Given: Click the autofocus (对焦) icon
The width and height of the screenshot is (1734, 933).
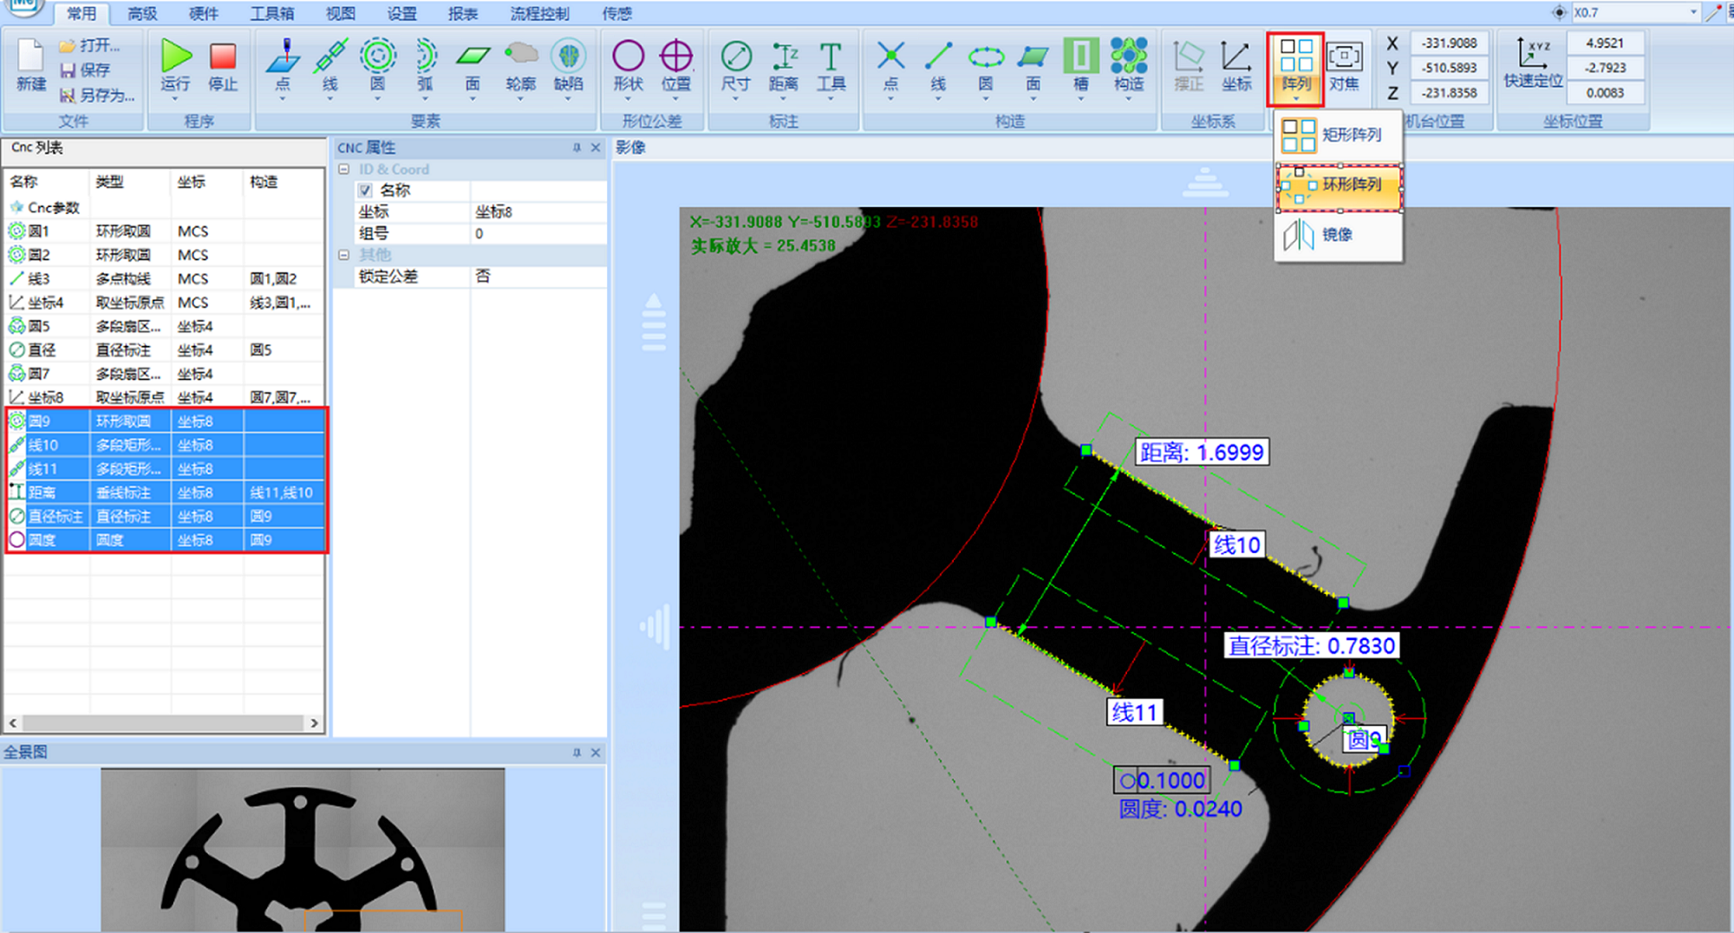Looking at the screenshot, I should click(x=1344, y=57).
